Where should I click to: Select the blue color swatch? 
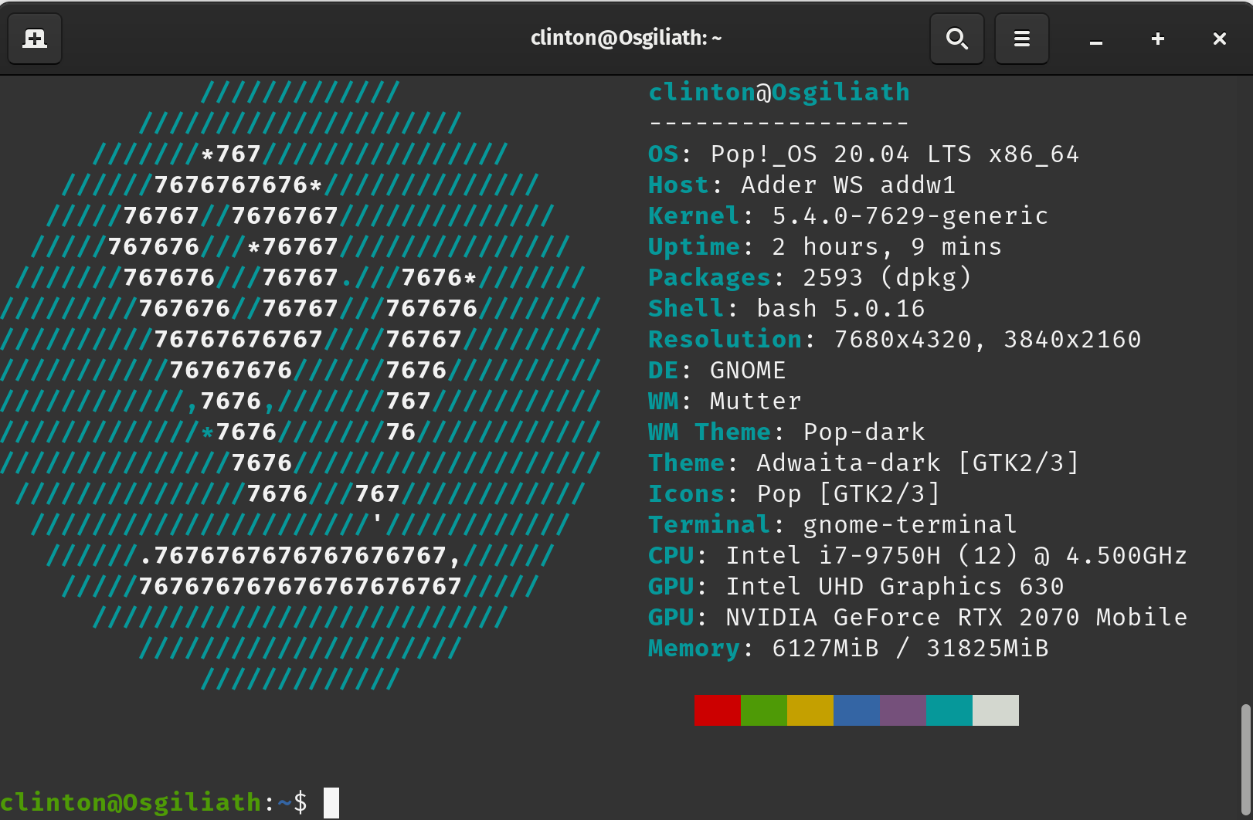857,710
